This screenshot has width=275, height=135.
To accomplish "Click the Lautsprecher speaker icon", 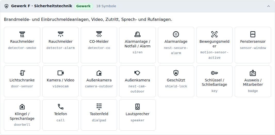I will [x=137, y=107].
